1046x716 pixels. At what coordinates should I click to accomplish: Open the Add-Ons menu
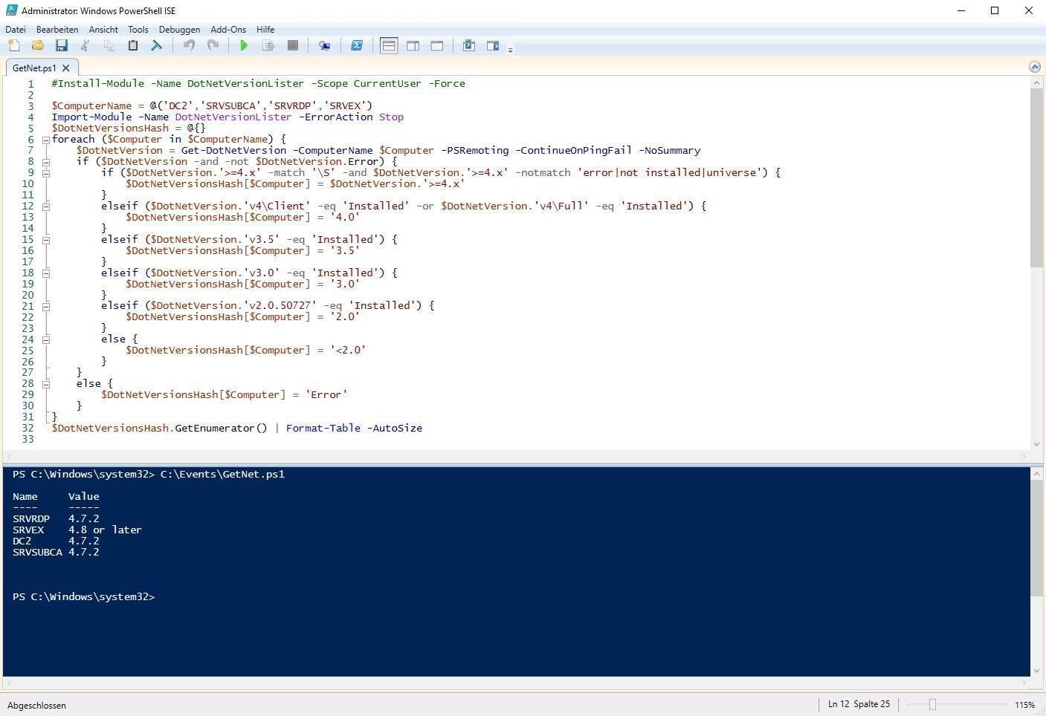coord(227,30)
